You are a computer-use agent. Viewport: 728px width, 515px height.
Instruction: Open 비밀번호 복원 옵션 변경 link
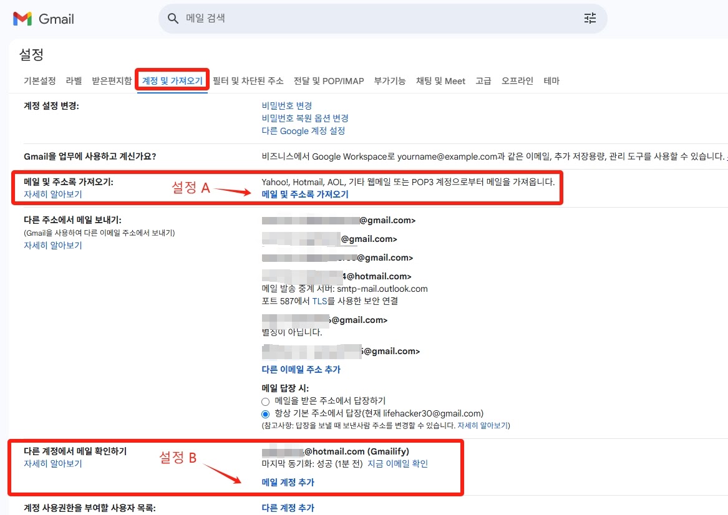tap(304, 118)
